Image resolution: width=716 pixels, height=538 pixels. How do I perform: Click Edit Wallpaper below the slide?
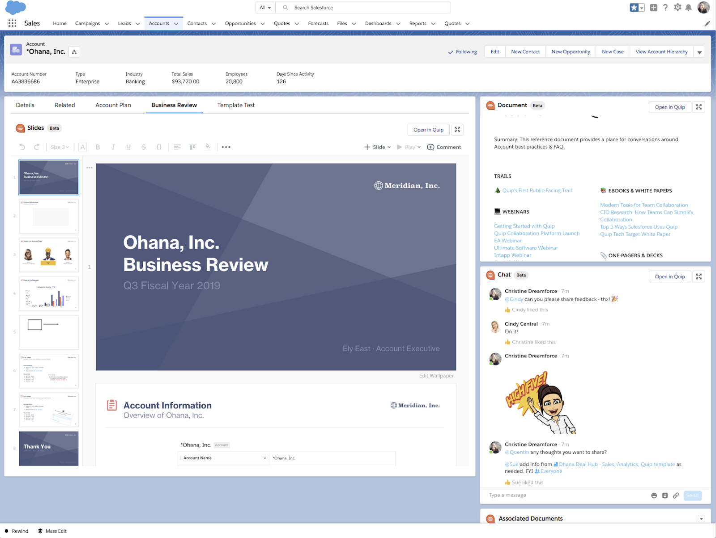pos(436,376)
